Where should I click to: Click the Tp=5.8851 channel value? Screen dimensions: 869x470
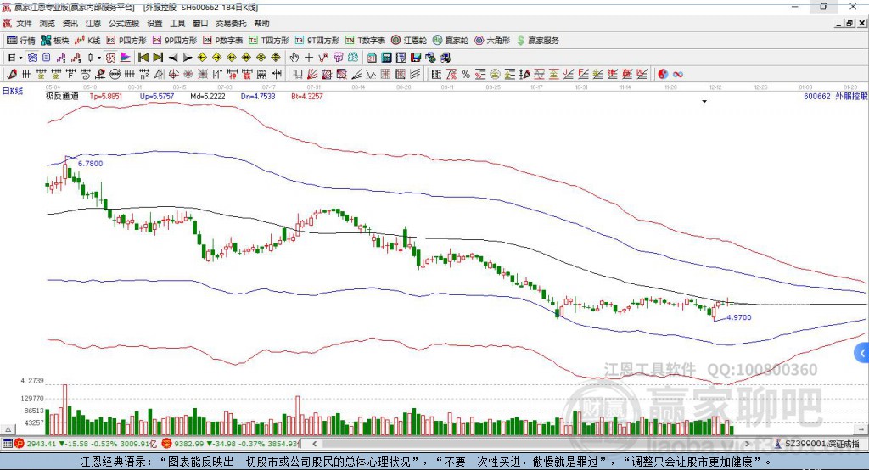(105, 97)
